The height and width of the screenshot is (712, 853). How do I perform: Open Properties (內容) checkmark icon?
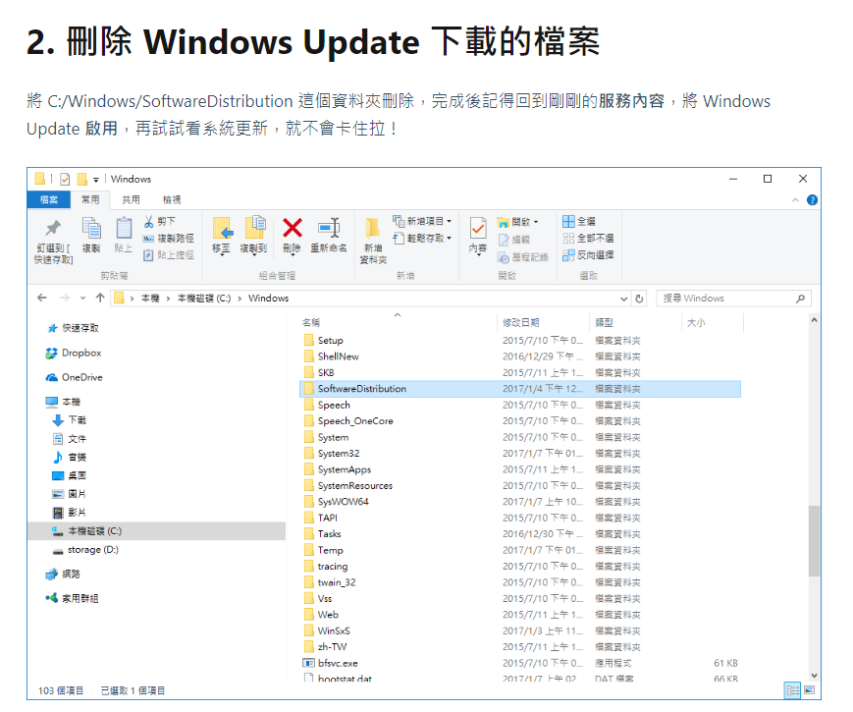(478, 235)
